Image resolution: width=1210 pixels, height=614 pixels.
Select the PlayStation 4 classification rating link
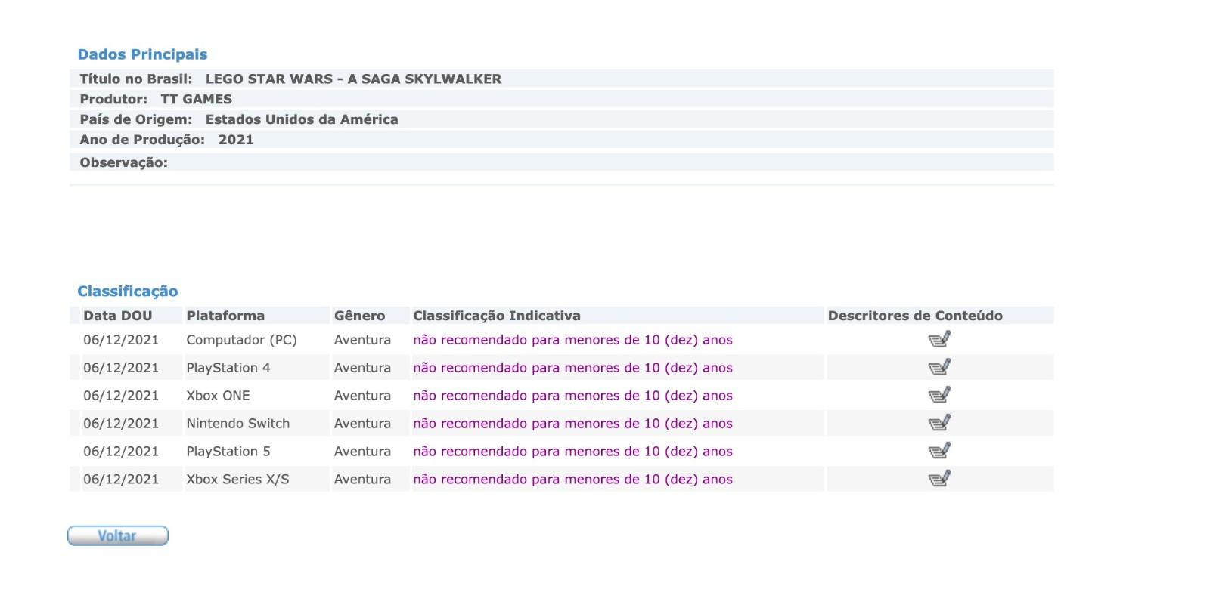click(572, 368)
